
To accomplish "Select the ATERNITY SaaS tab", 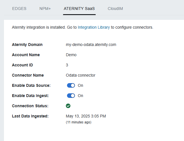I will point(79,9).
